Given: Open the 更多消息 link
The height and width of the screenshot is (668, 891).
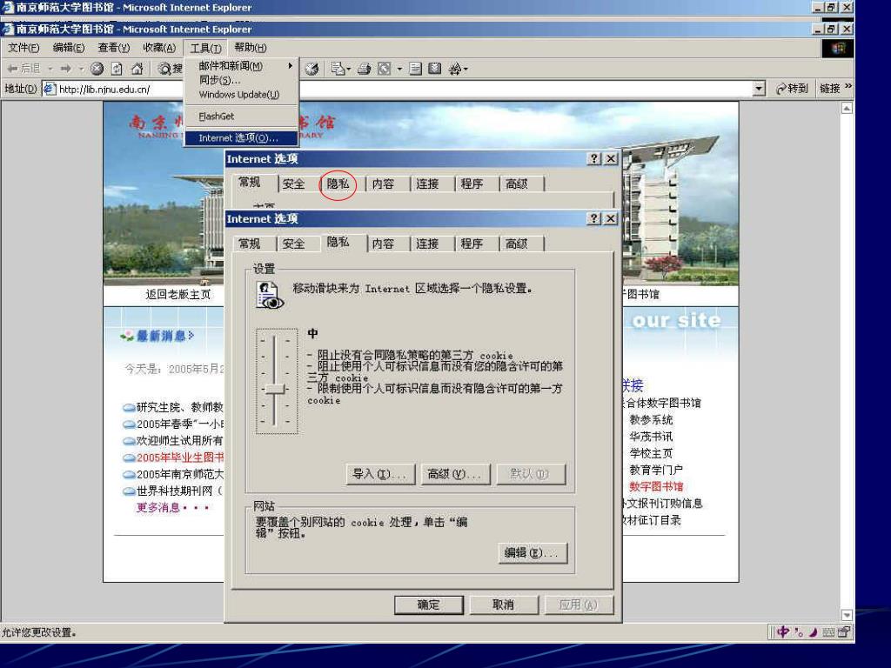Looking at the screenshot, I should 172,507.
